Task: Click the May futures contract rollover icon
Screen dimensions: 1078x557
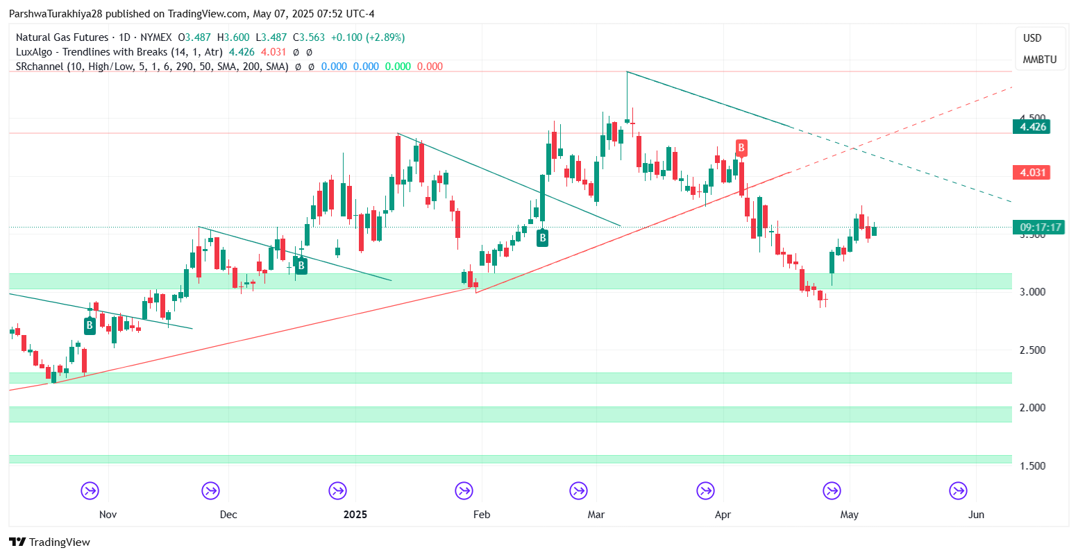Action: (x=832, y=491)
